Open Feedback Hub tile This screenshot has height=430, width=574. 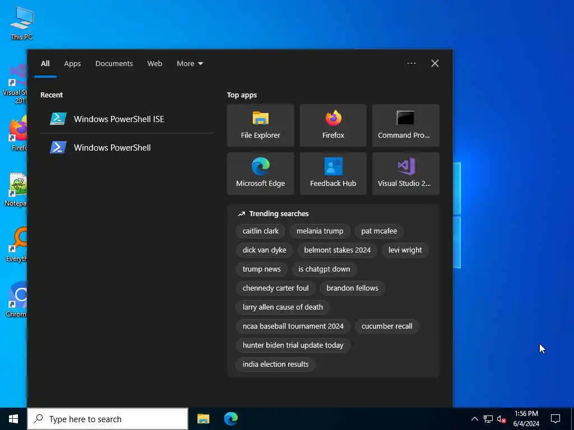[x=333, y=174]
